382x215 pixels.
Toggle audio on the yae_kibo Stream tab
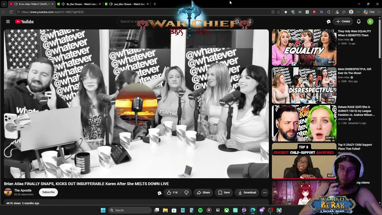(111, 4)
